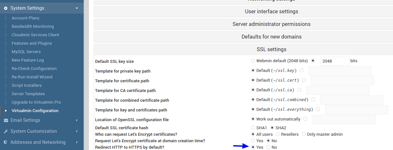The image size is (393, 150).
Task: Allow Only master admin Let's Encrypt requests
Action: (x=304, y=134)
